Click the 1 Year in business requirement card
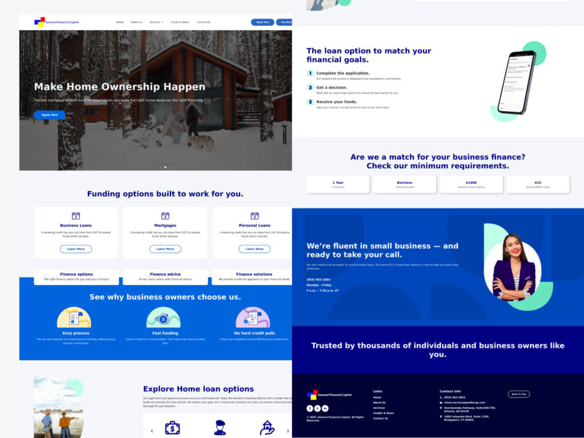 [338, 184]
